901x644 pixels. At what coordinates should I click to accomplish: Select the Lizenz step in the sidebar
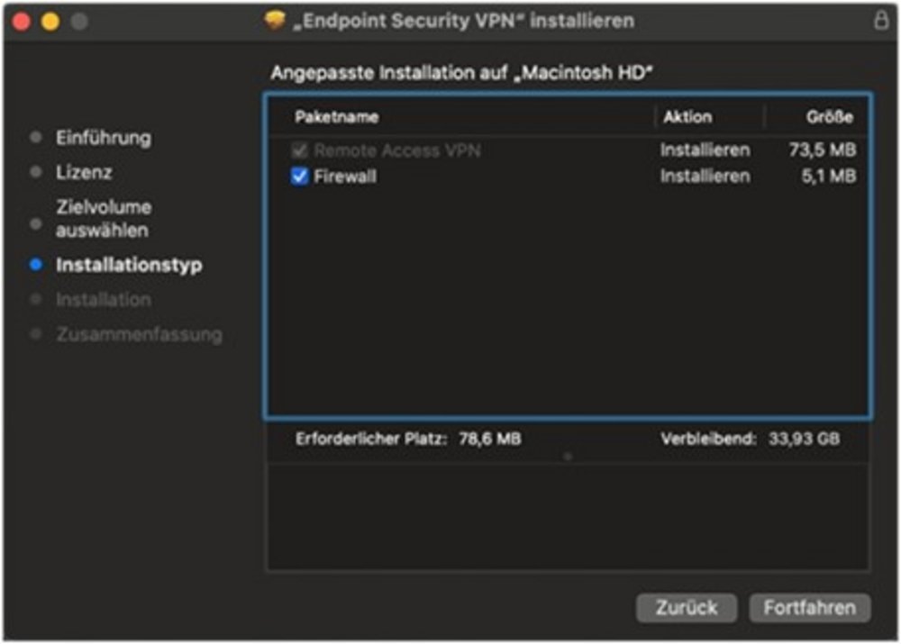tap(84, 172)
